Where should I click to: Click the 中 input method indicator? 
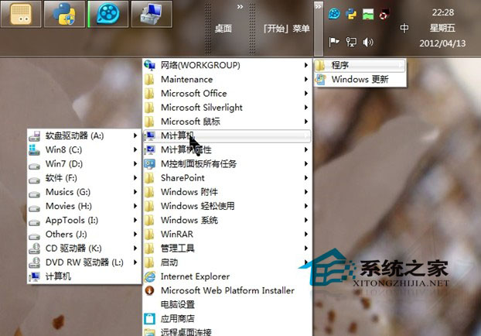coord(404,29)
